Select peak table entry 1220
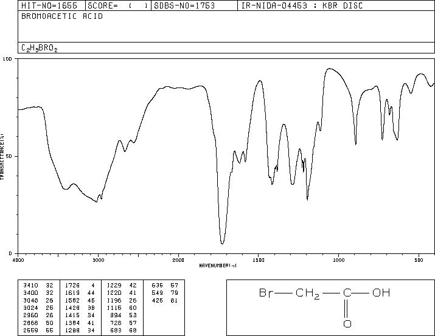 (x=114, y=293)
